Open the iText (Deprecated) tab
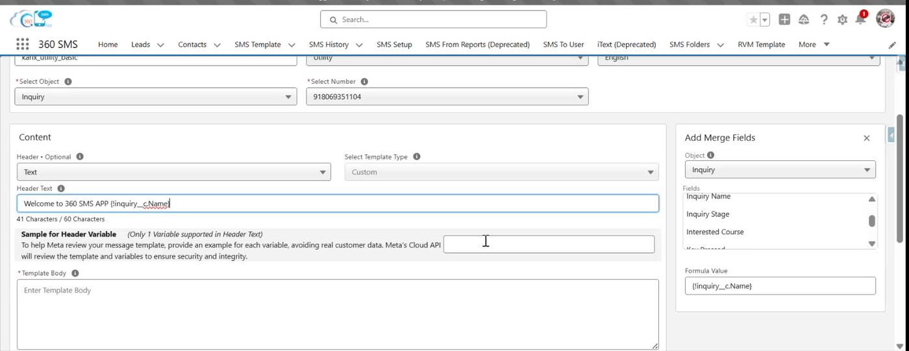 coord(627,45)
